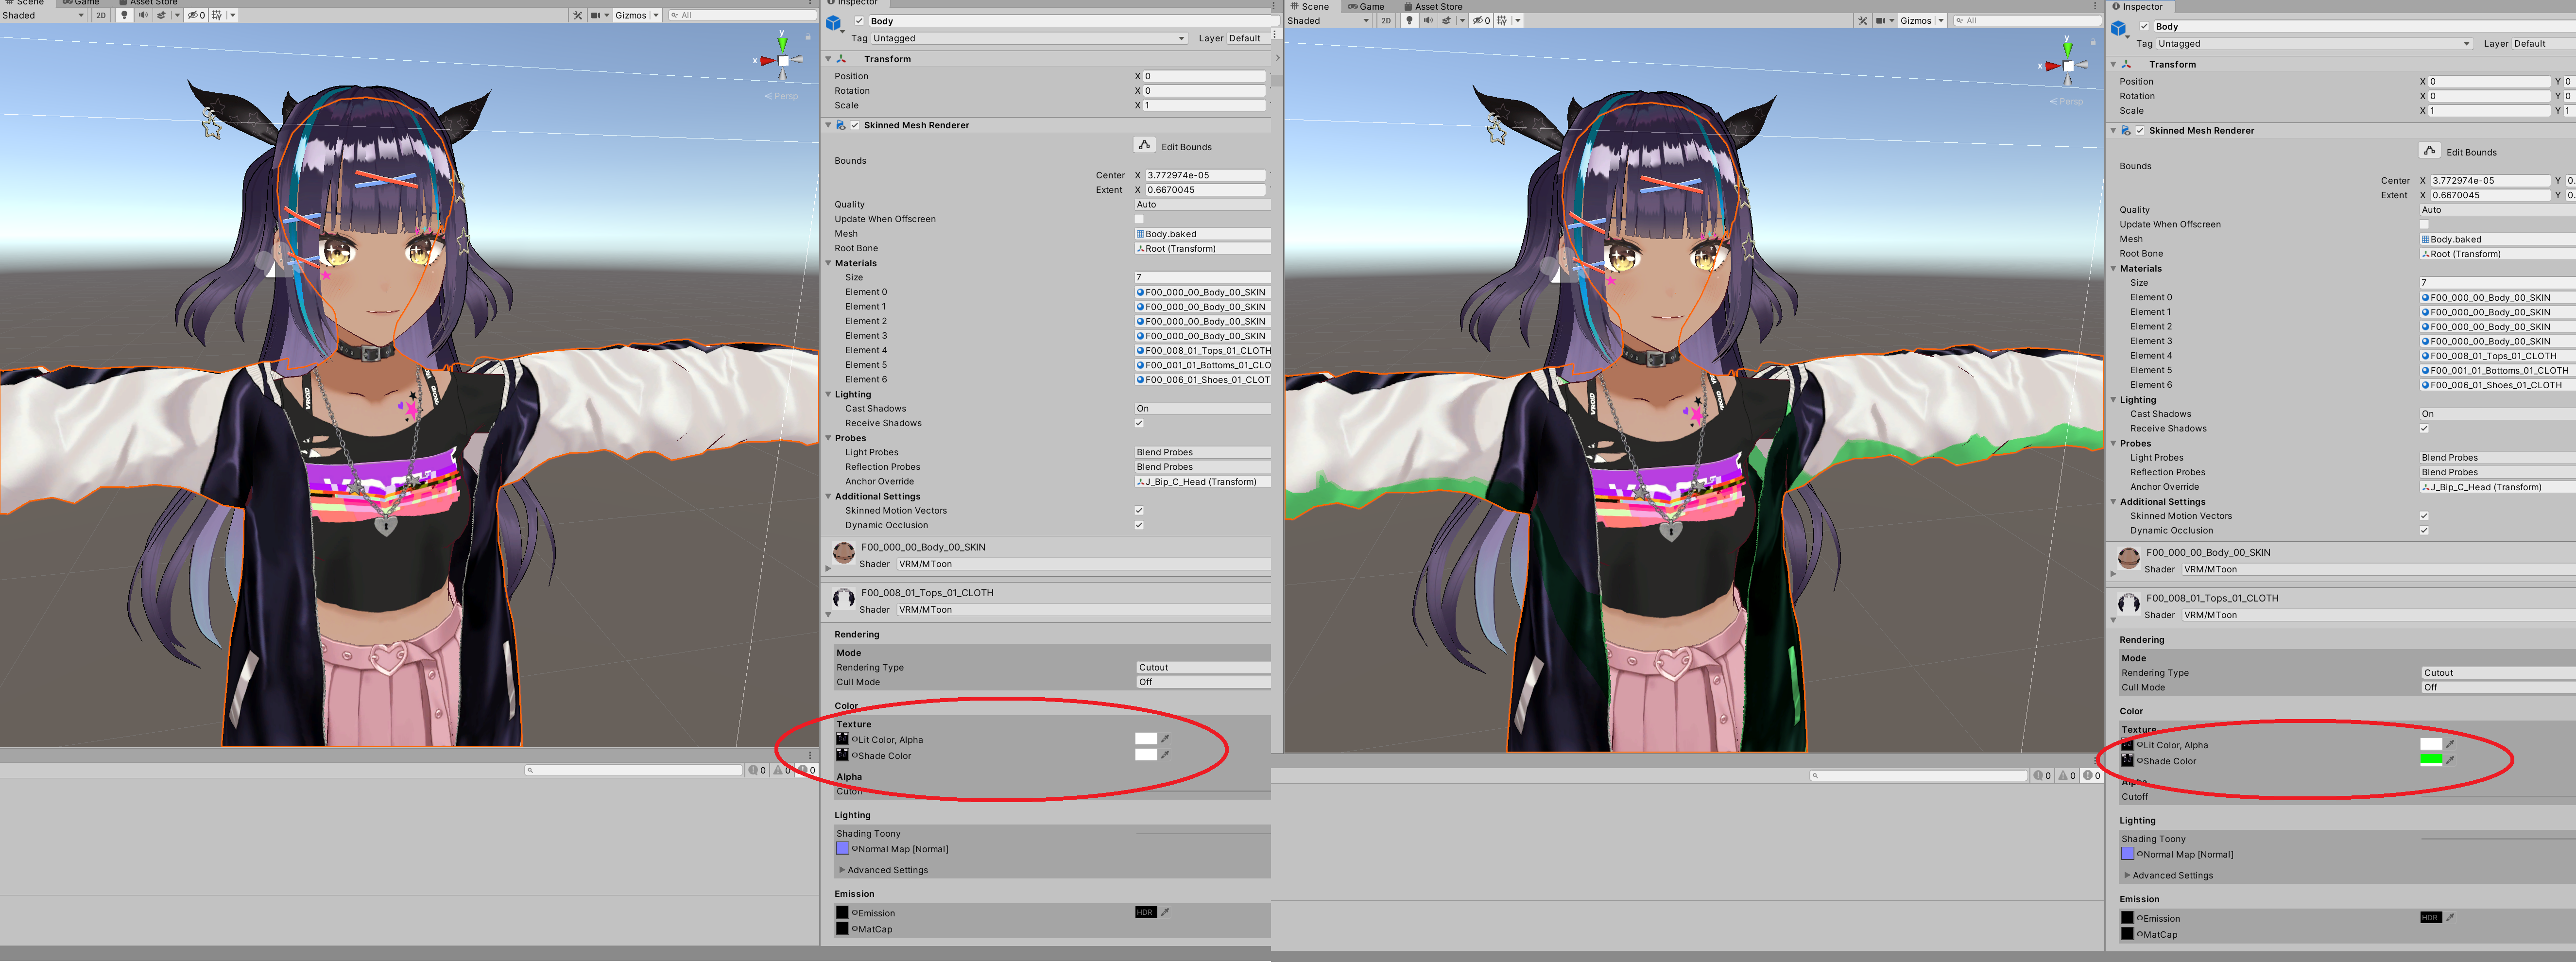
Task: Mute scene audio speaker icon in right editor
Action: (1428, 21)
